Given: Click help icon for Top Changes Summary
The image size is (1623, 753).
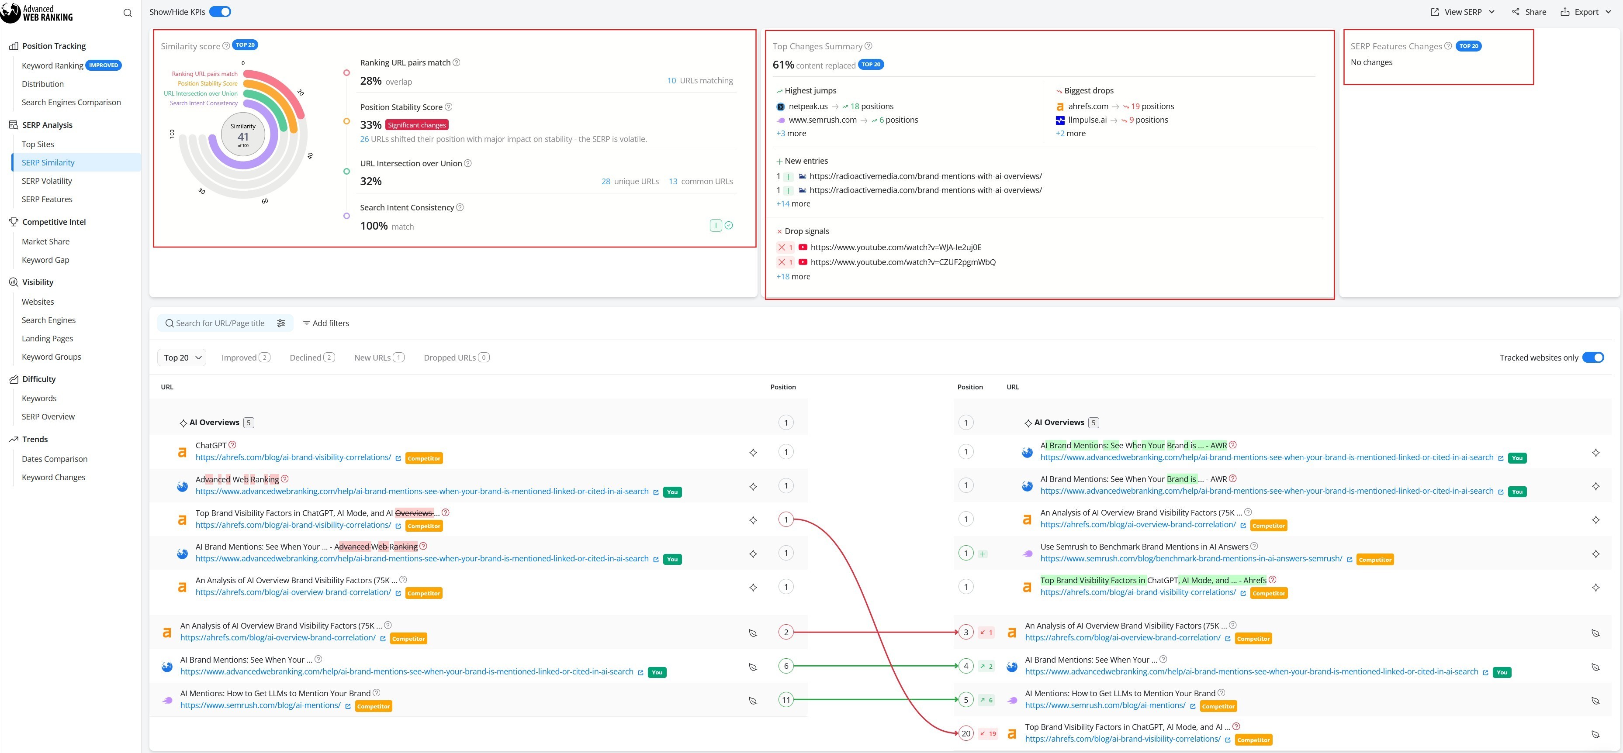Looking at the screenshot, I should click(x=869, y=45).
